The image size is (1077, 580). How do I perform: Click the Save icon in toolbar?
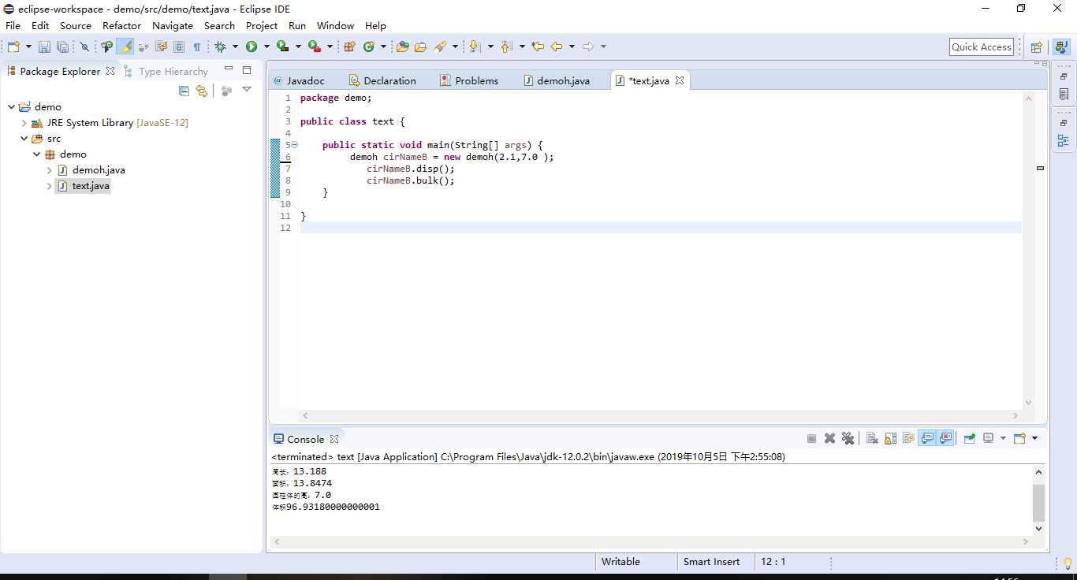pos(44,46)
